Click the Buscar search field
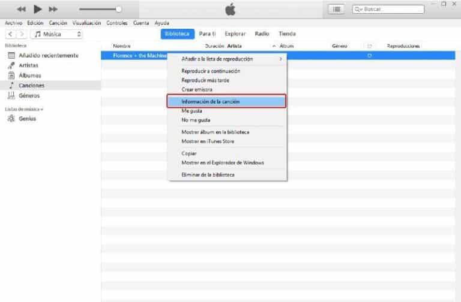The width and height of the screenshot is (461, 302). 388,9
